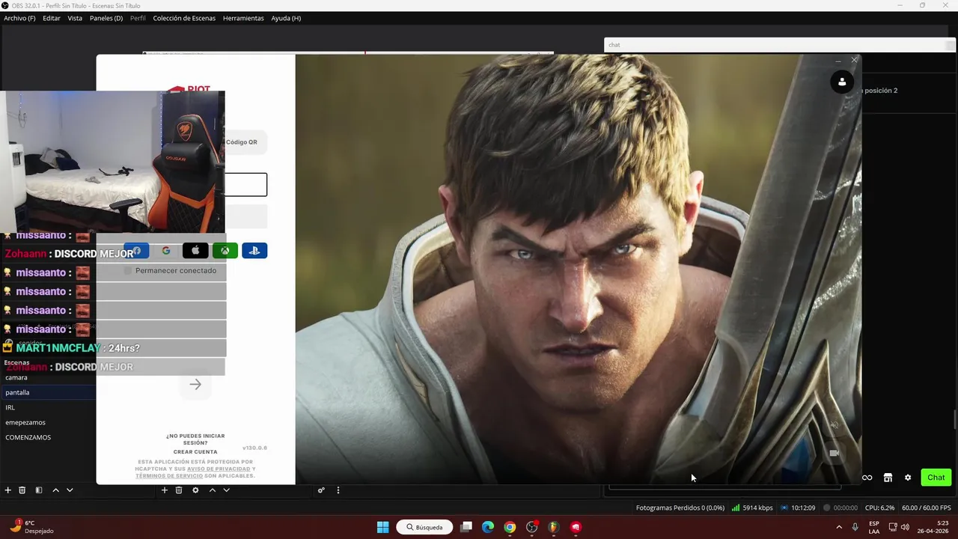The height and width of the screenshot is (539, 958).
Task: Submit login with the arrow button
Action: click(x=195, y=385)
